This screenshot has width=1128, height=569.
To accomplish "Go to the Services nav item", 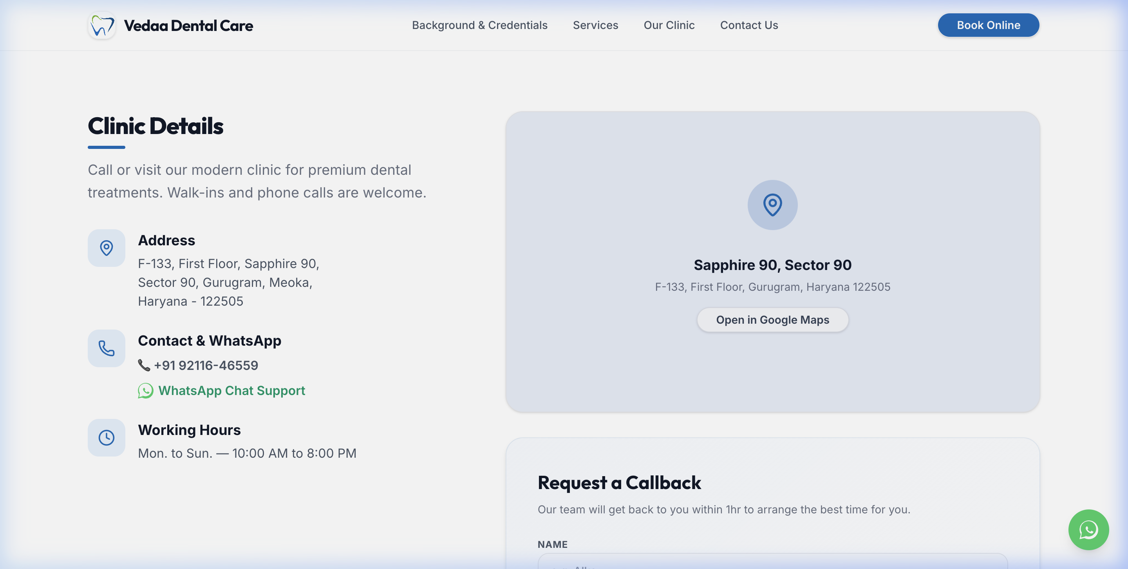I will click(x=595, y=25).
